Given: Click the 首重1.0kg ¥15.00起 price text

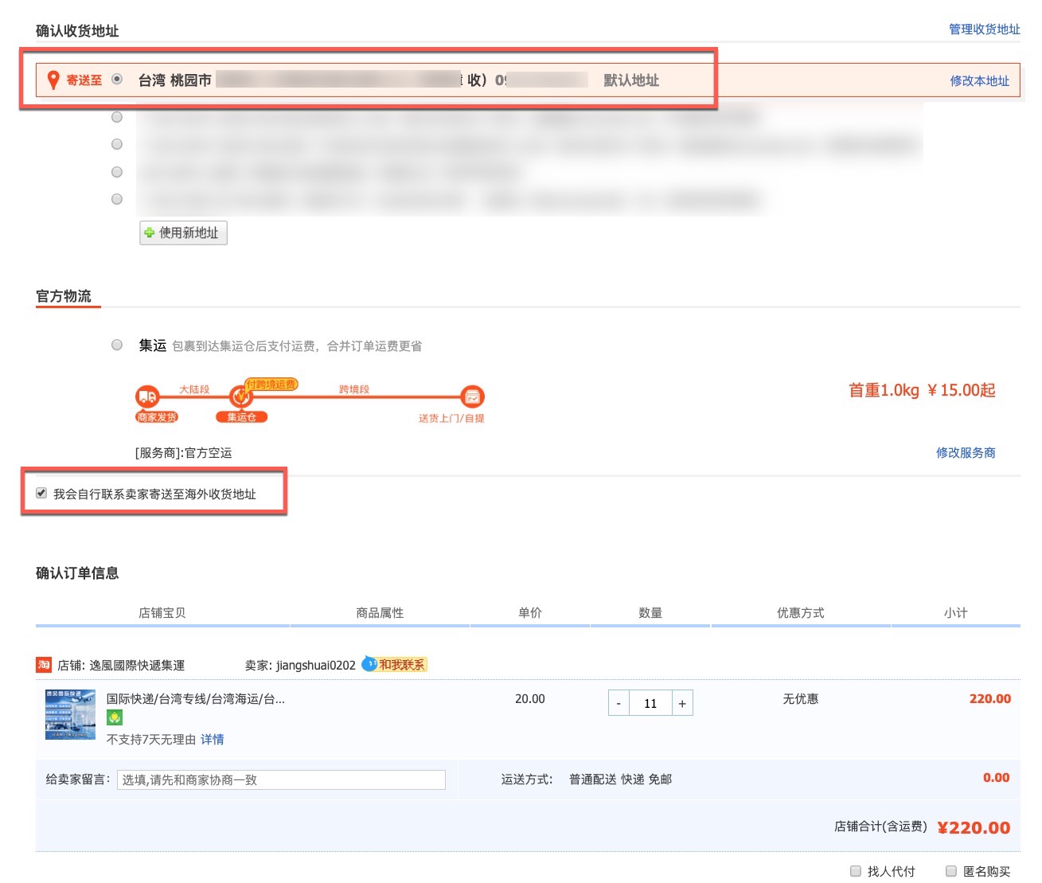Looking at the screenshot, I should 922,390.
